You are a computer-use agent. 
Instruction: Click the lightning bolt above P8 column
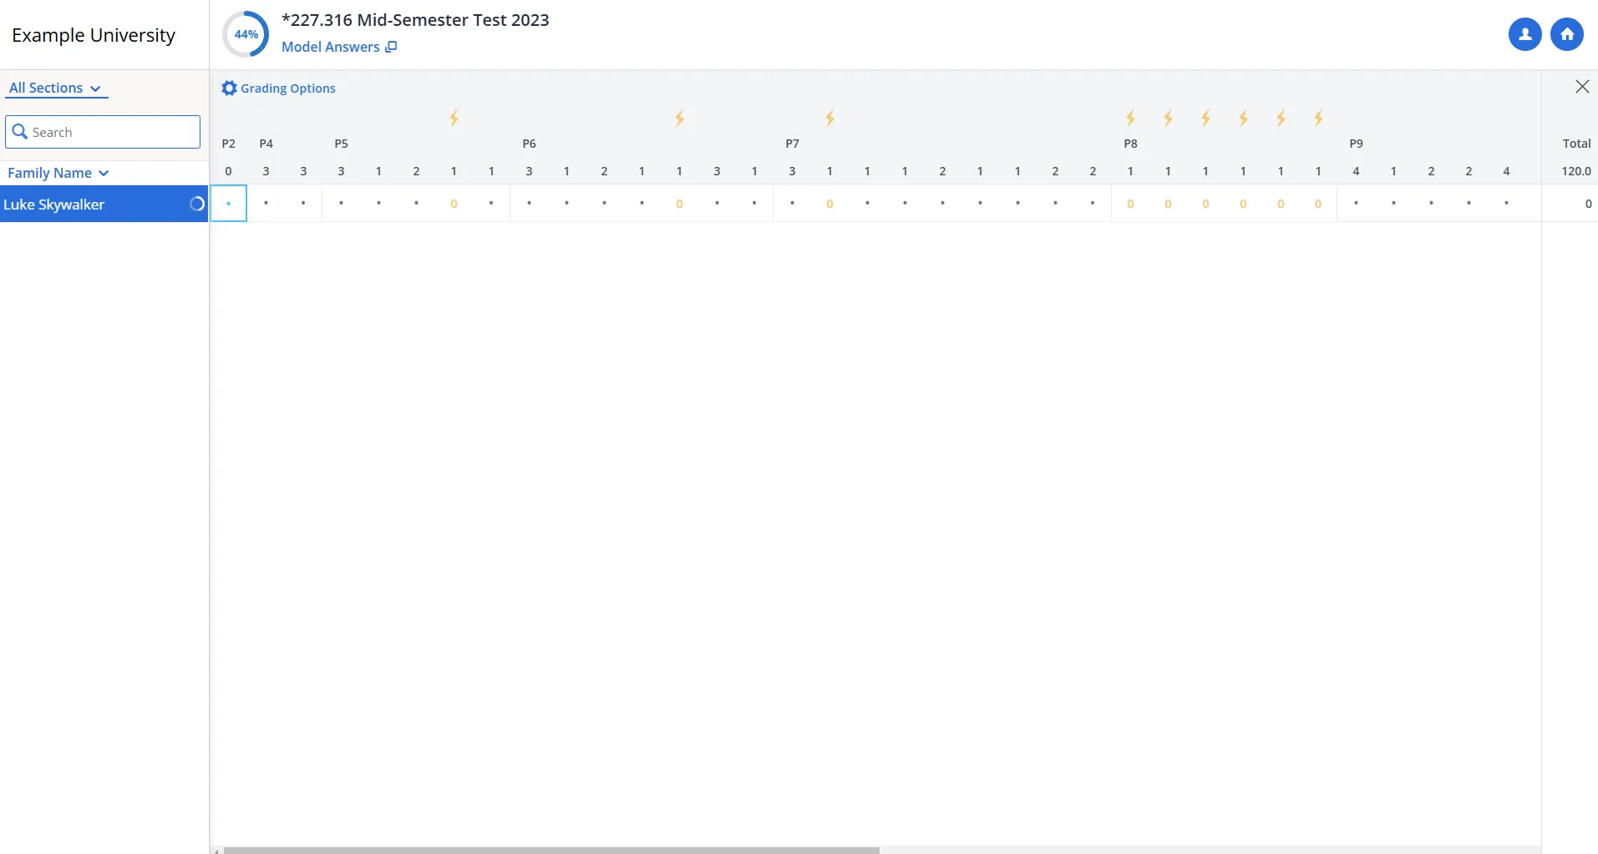coord(1130,119)
